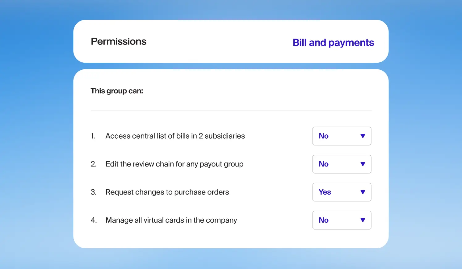Screen dimensions: 462x269
Task: Select text 'Access central list of bills in 2 subsidiaries'
Action: tap(175, 136)
